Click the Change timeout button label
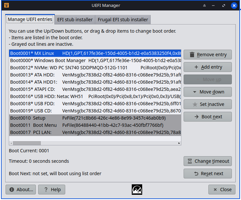This screenshot has width=241, height=200. pos(212,161)
